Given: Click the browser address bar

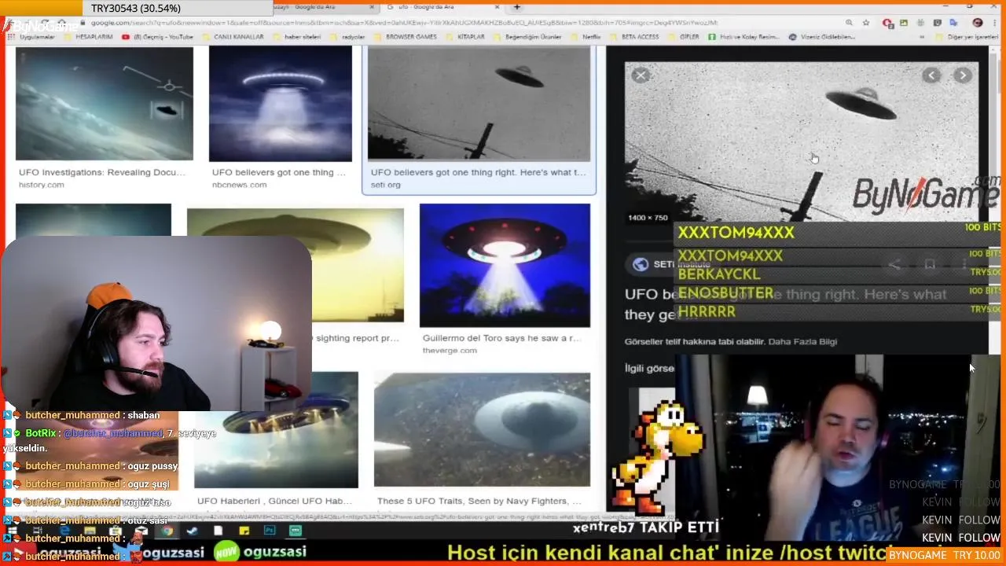Looking at the screenshot, I should tap(464, 23).
